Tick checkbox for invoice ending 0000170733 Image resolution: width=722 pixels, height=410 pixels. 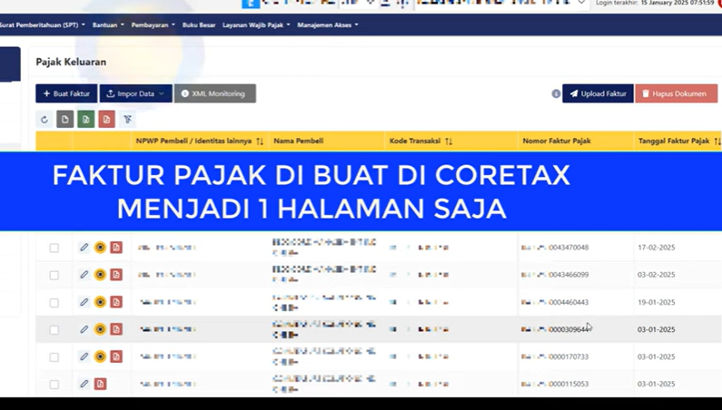tap(54, 357)
